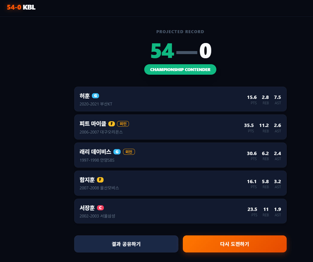Click the Championship Contender badge
This screenshot has width=313, height=262.
tap(180, 70)
